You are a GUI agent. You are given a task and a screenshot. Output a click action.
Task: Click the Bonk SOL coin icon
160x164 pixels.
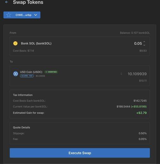15,43
